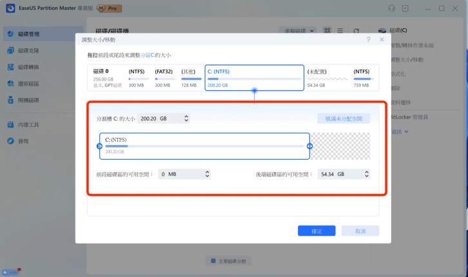Refresh the disk list in main window

(x=356, y=31)
